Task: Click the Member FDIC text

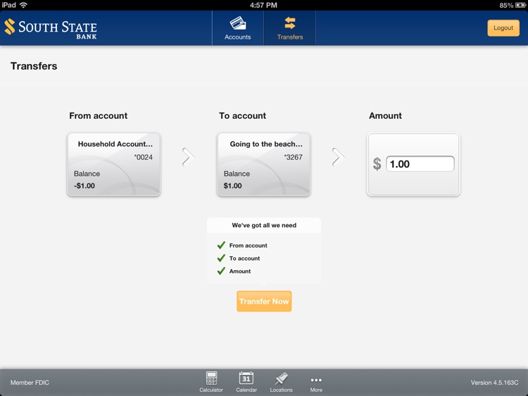Action: tap(30, 383)
